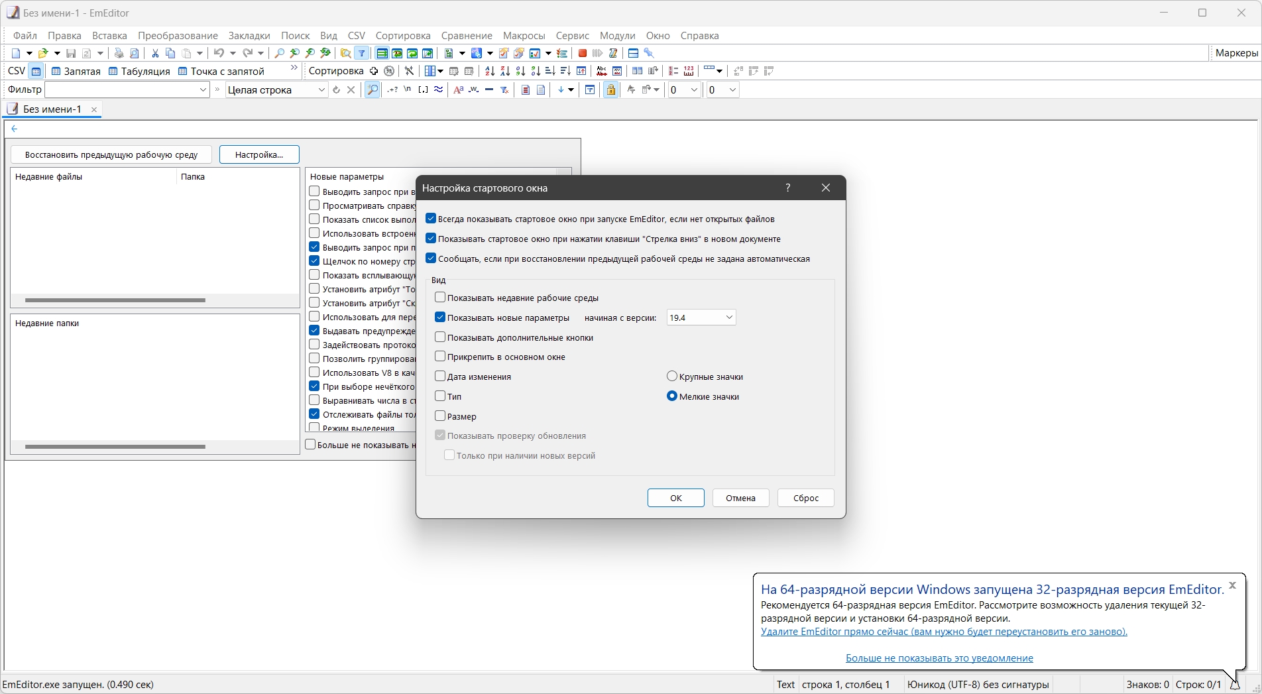
Task: Click the Find magnifier icon in main toolbar
Action: pyautogui.click(x=280, y=53)
